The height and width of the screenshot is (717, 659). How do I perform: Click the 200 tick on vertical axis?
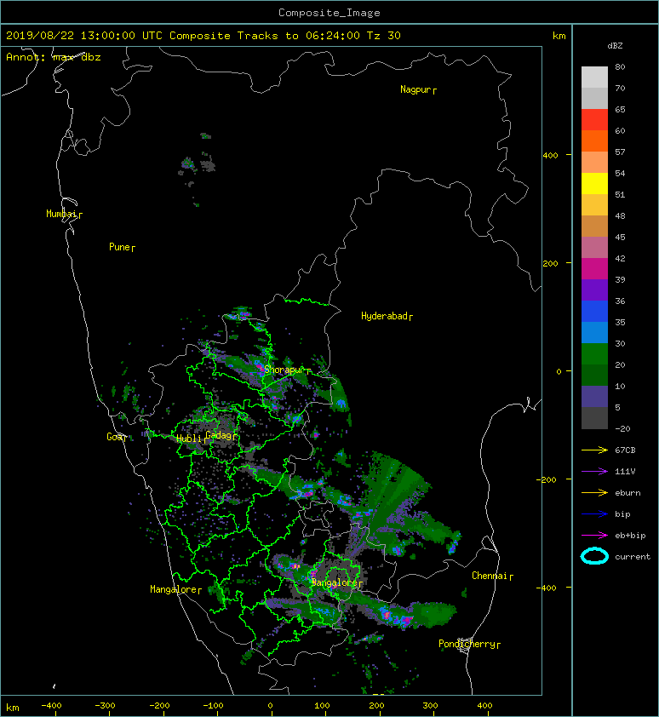550,263
